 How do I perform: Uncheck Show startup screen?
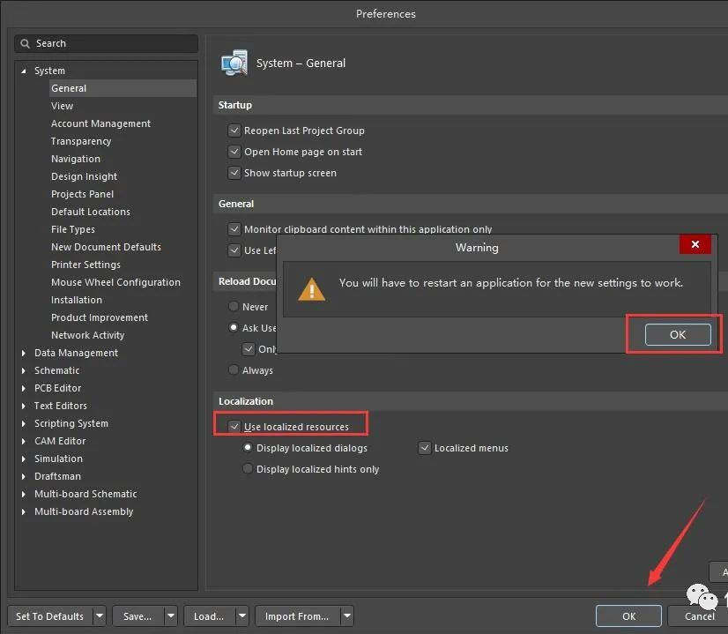[x=234, y=173]
